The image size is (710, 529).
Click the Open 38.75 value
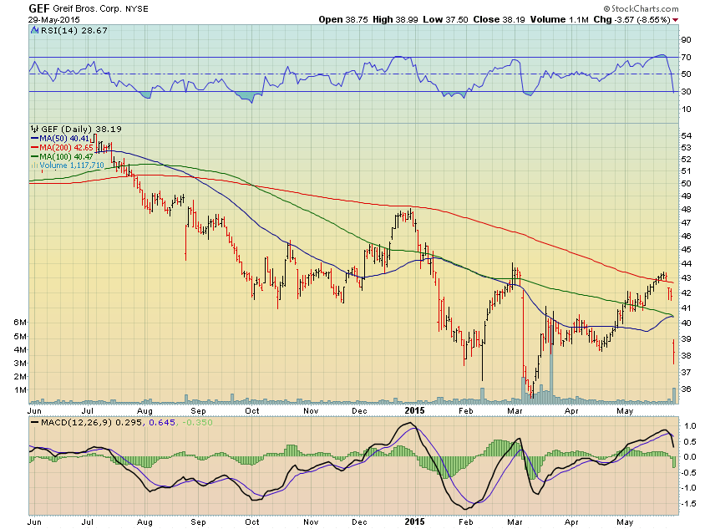tap(344, 19)
